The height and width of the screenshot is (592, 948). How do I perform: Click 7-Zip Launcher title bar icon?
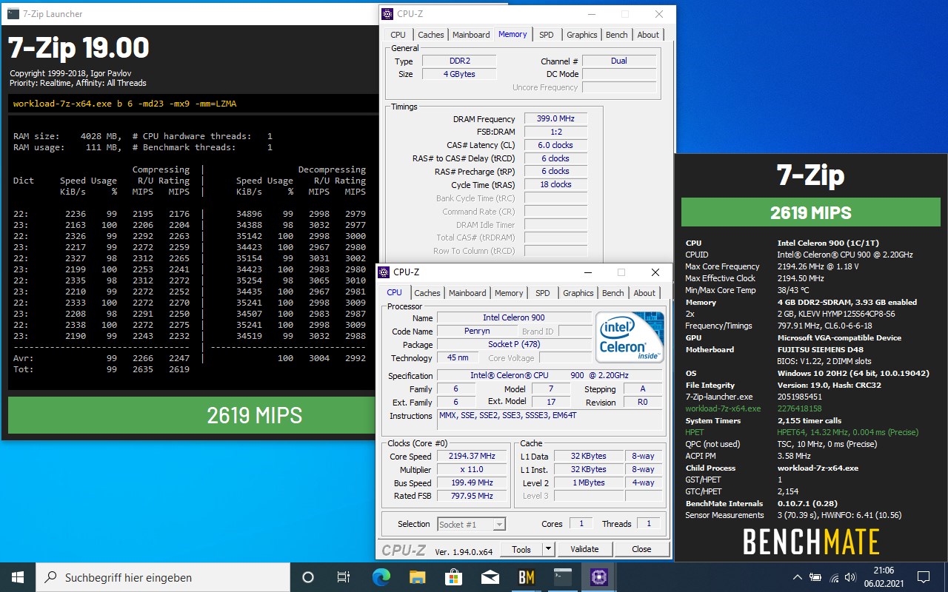(x=13, y=13)
